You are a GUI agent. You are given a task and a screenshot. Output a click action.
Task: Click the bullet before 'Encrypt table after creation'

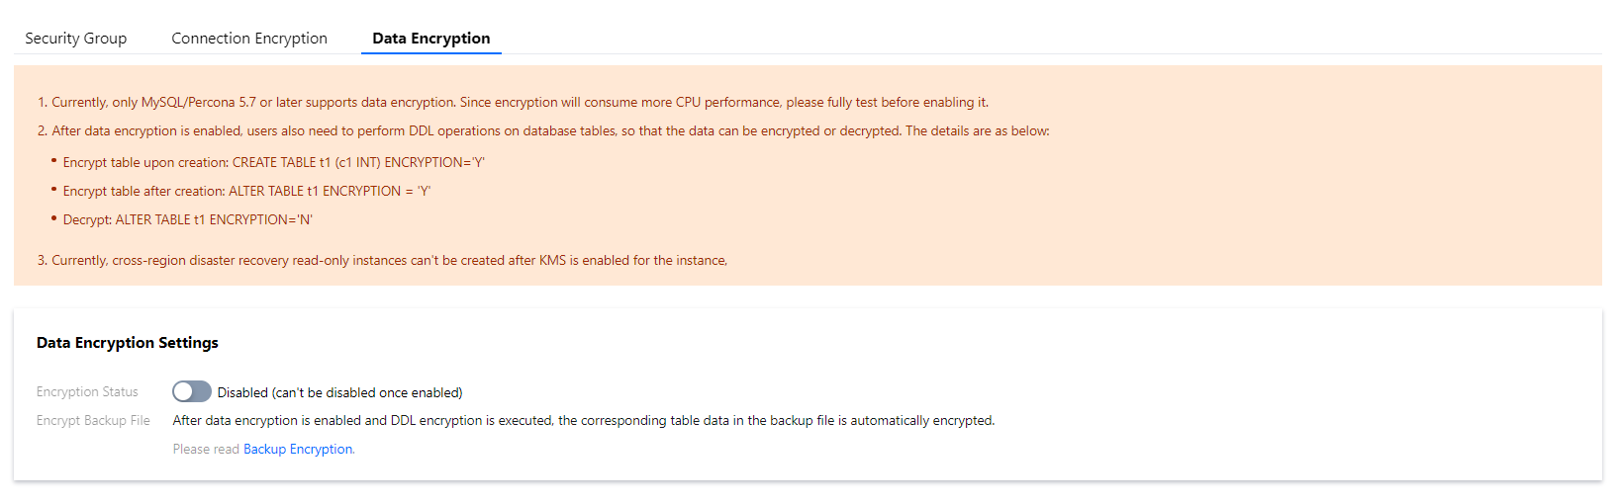tap(53, 189)
